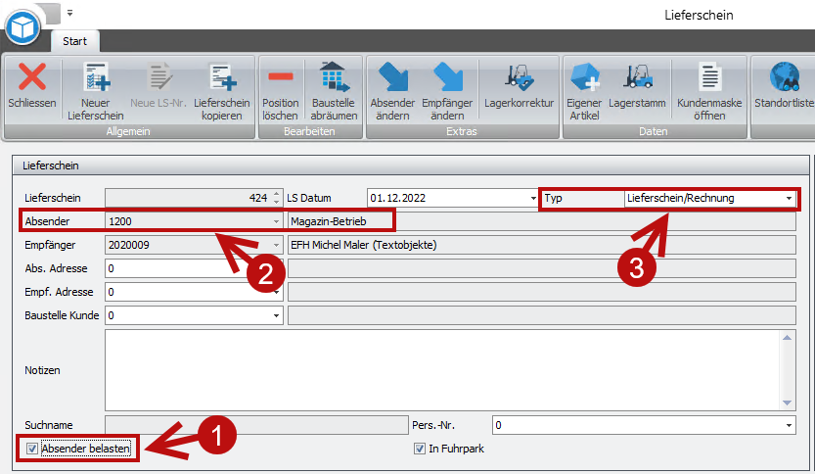Expand the Baustelle Kunde dropdown

[277, 315]
